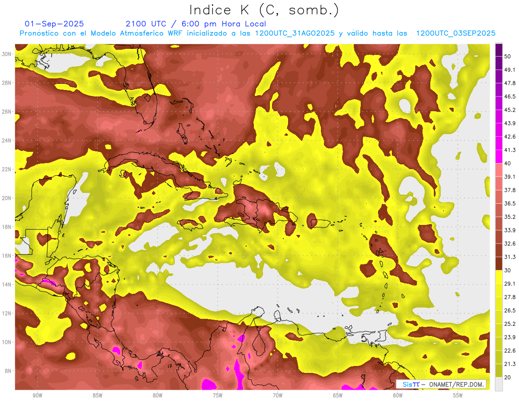Click the gray colorbar band below 20
The image size is (519, 401).
pyautogui.click(x=499, y=384)
